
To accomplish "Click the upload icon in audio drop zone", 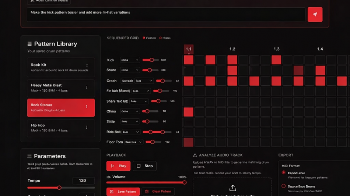I will (232, 188).
